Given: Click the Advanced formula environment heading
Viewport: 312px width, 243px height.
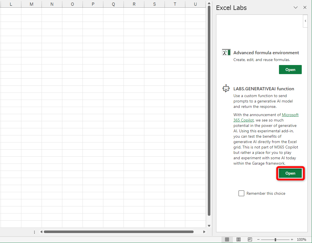Looking at the screenshot, I should point(266,53).
